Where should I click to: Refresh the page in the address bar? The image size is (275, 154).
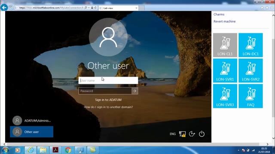coord(95,8)
